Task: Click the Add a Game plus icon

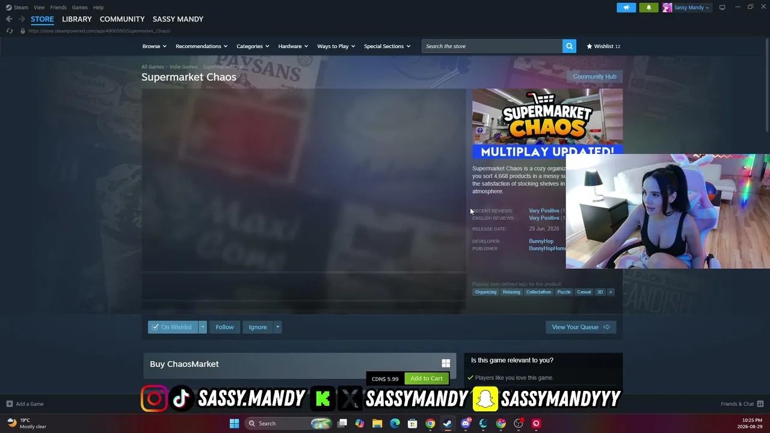Action: click(10, 404)
